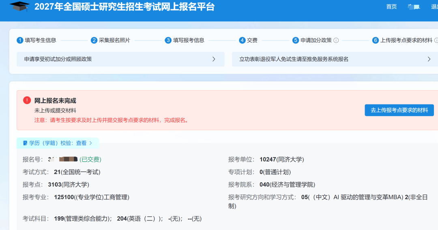
Task: Select step 1 填写考生信息
Action: pos(36,40)
